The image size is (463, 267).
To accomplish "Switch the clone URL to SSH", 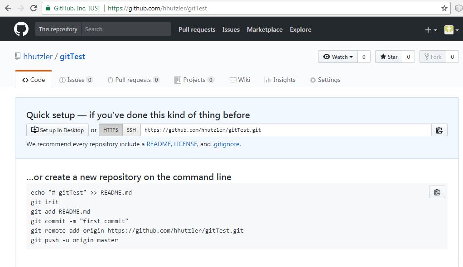I will click(131, 130).
